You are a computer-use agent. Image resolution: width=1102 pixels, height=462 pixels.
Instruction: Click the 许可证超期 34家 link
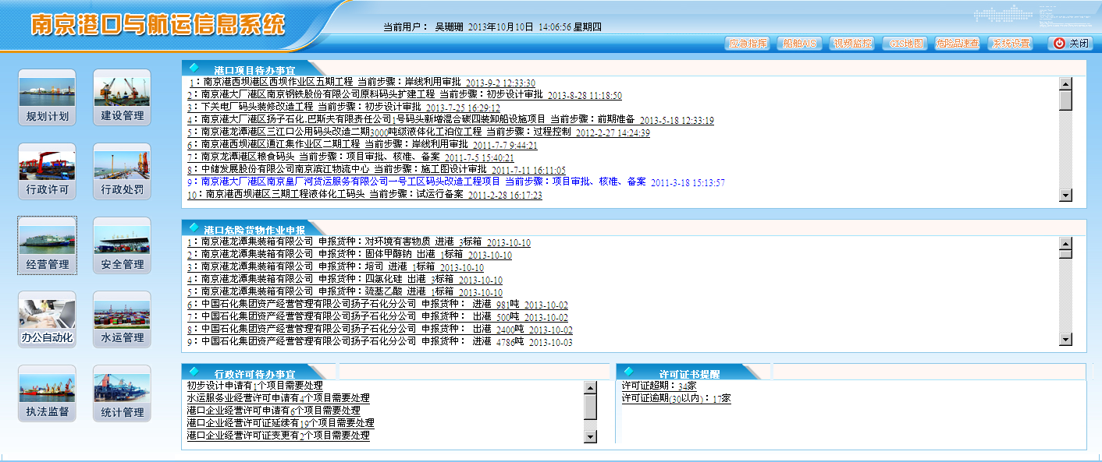(x=659, y=386)
